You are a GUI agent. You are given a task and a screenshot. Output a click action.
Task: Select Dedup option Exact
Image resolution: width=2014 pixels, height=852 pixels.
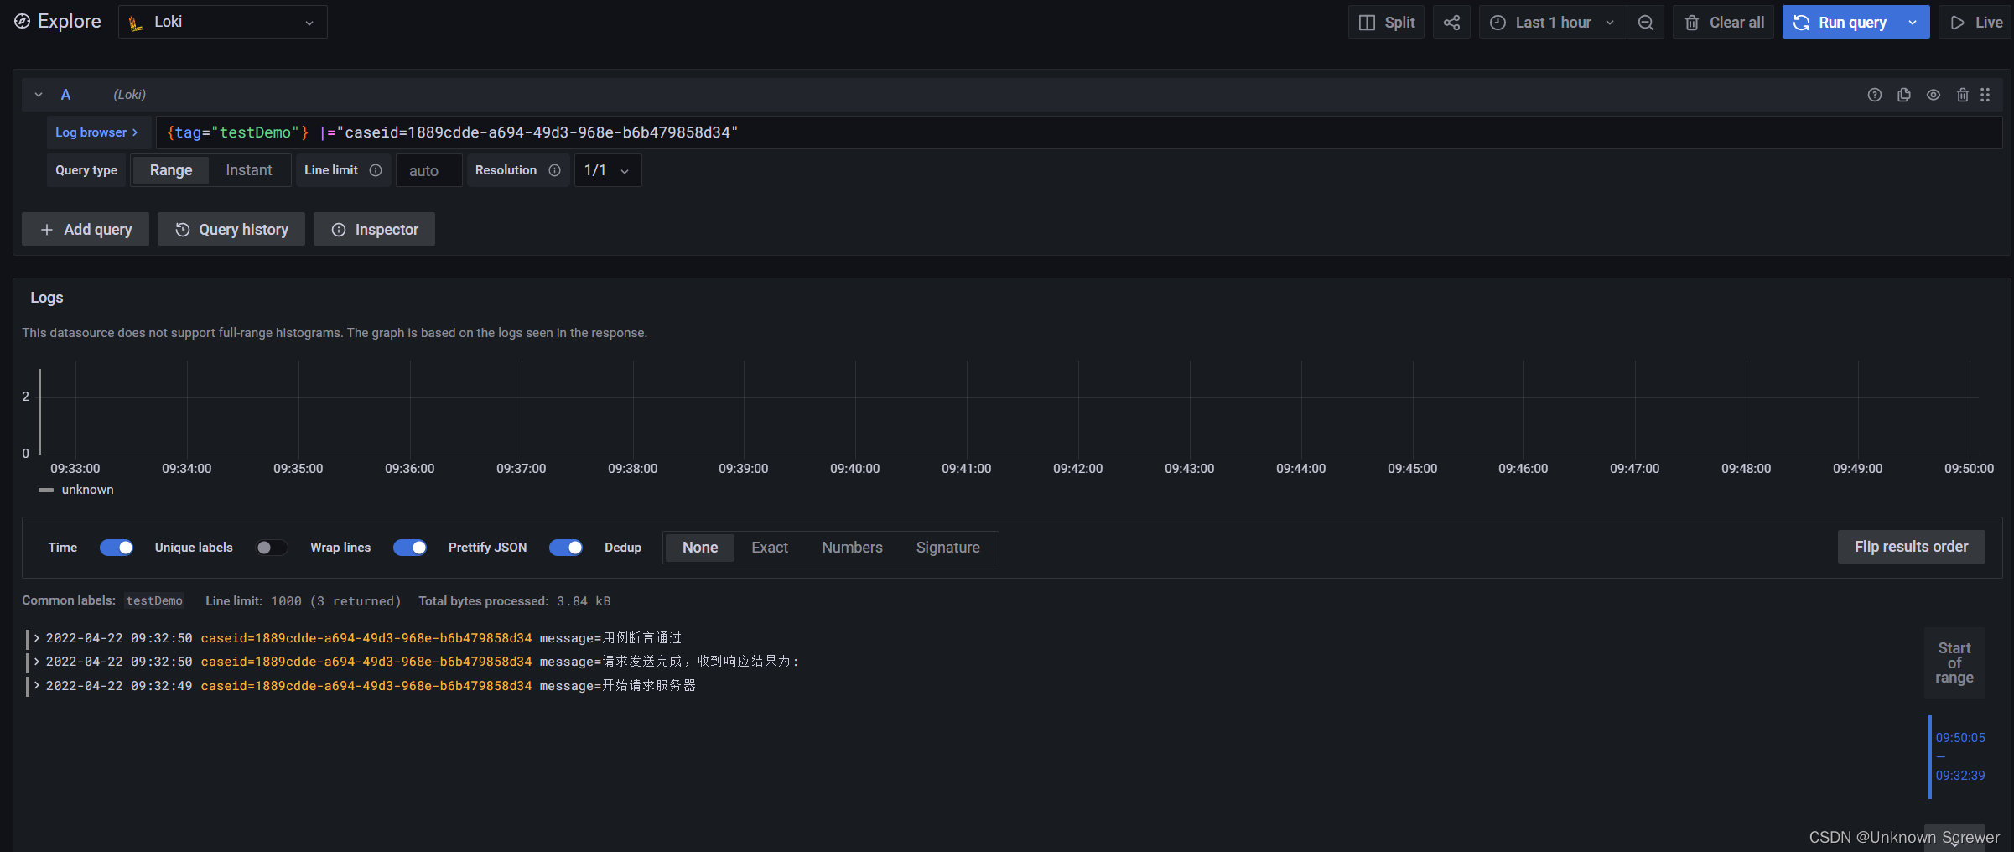[770, 548]
